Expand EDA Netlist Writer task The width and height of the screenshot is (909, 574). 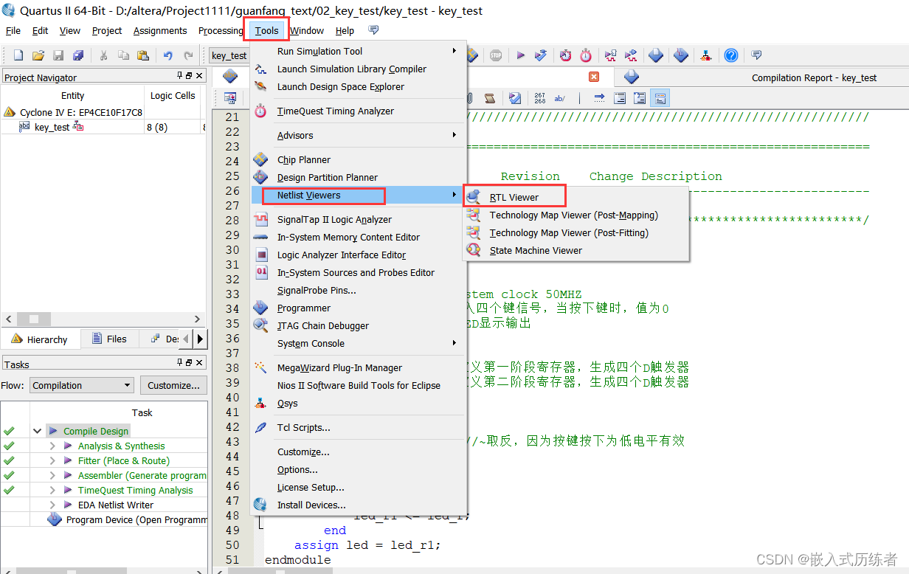(x=52, y=505)
